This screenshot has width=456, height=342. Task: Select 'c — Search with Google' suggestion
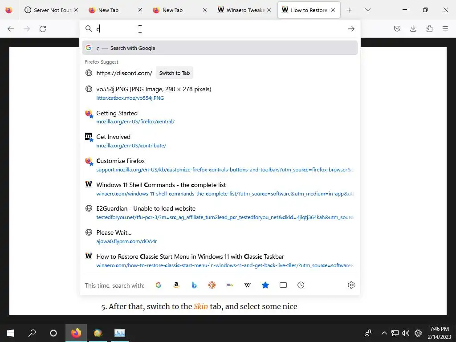[x=220, y=48]
